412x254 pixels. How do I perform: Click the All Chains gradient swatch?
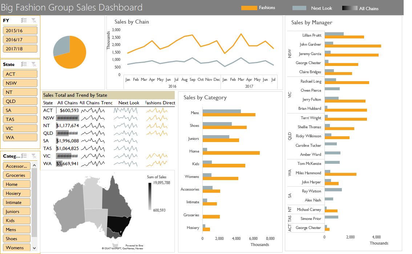pyautogui.click(x=350, y=8)
